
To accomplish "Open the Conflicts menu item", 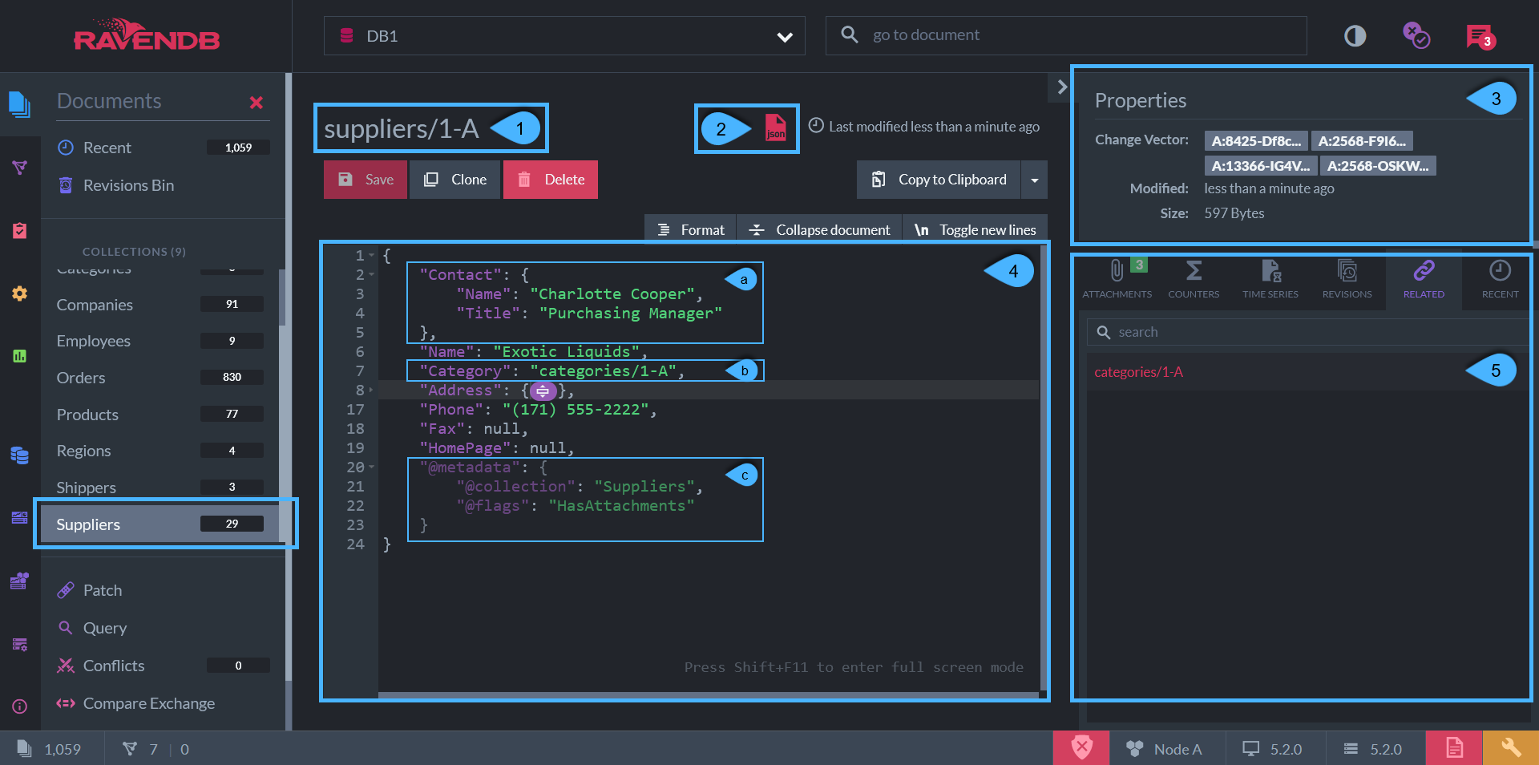I will click(164, 666).
